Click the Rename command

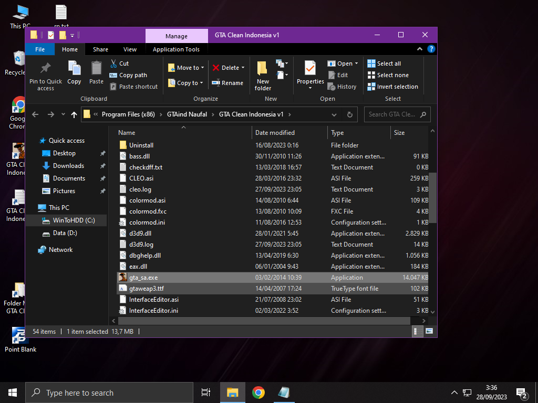tap(227, 83)
